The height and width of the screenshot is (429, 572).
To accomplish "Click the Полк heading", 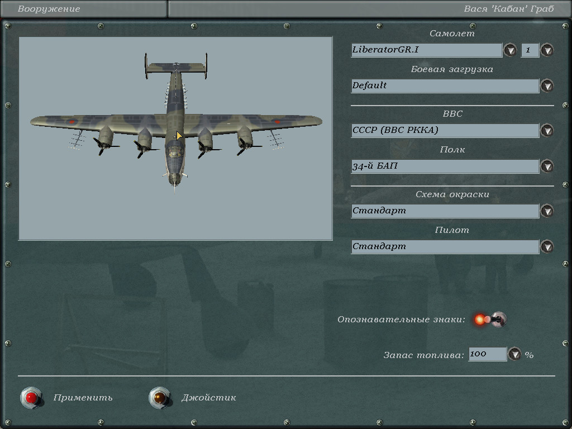I will 452,150.
